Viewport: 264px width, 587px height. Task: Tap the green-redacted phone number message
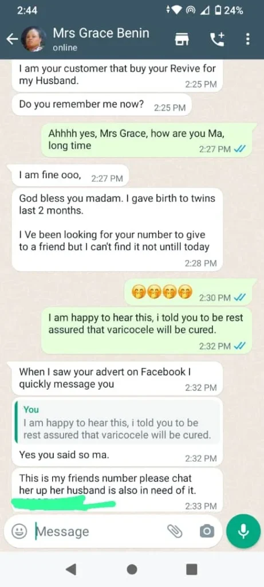117,490
